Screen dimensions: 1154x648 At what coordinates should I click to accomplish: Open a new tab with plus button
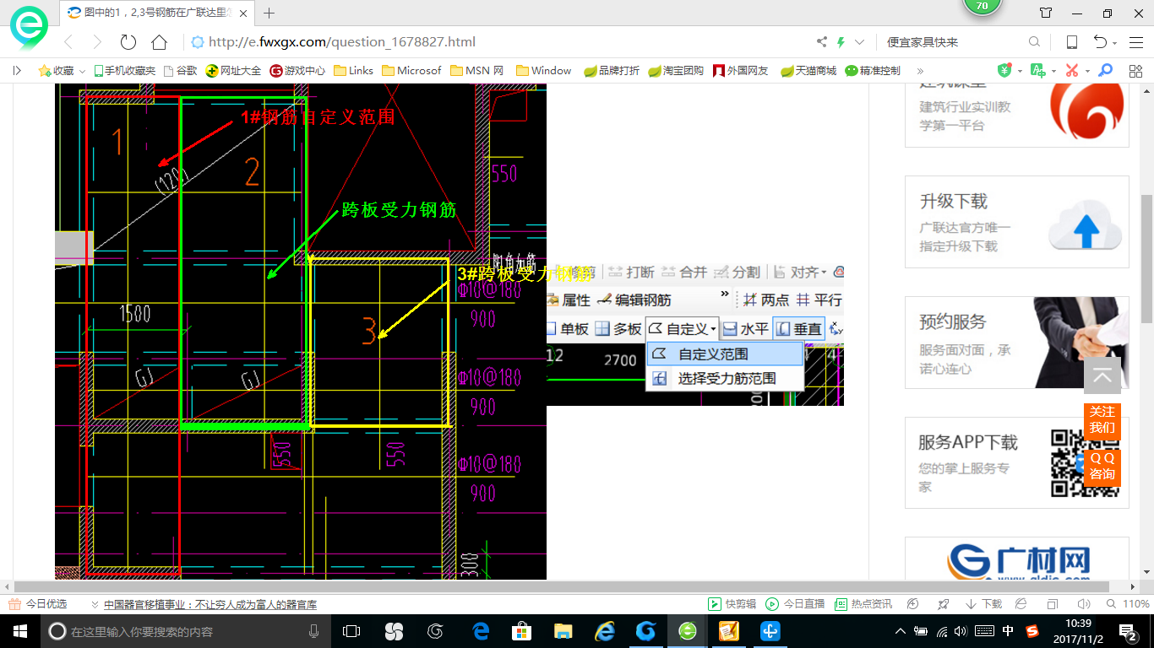pyautogui.click(x=269, y=13)
